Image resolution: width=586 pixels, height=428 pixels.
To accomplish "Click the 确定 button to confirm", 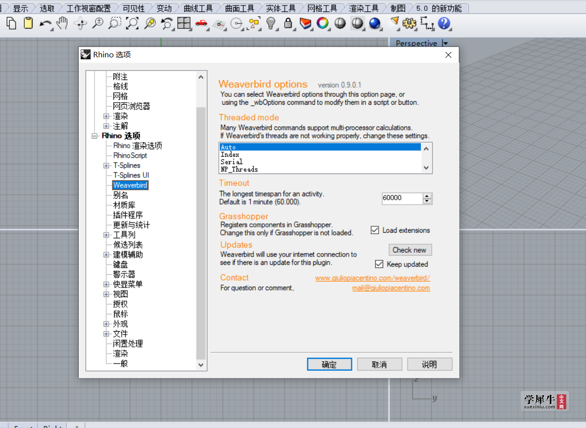I will (329, 364).
